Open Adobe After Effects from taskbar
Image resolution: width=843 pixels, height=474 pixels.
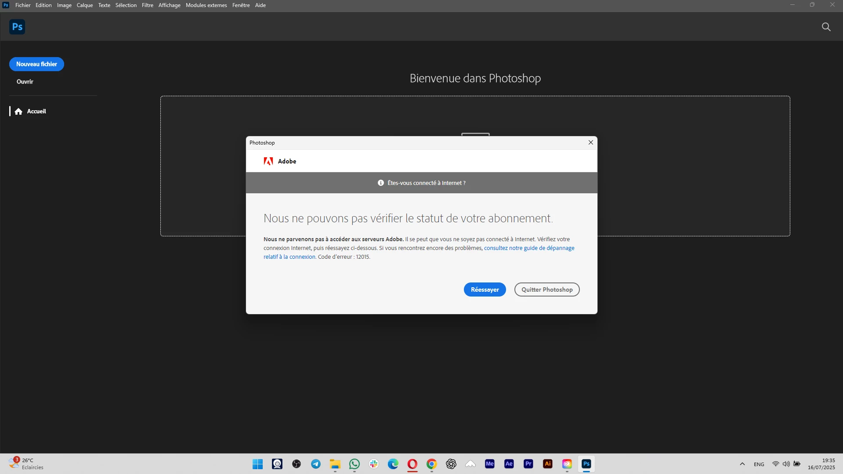tap(509, 464)
